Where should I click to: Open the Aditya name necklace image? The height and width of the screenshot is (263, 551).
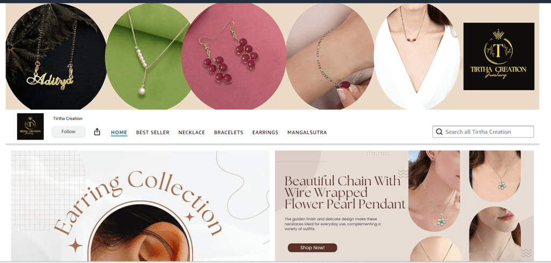coord(56,56)
